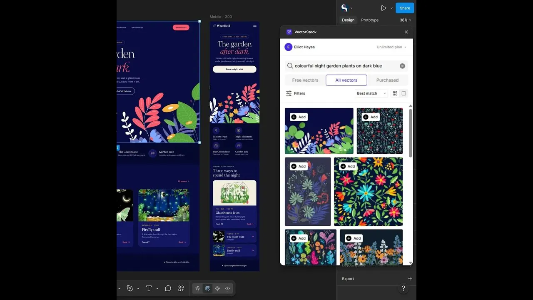This screenshot has height=300, width=533.
Task: Select the All vectors tab
Action: tap(346, 80)
